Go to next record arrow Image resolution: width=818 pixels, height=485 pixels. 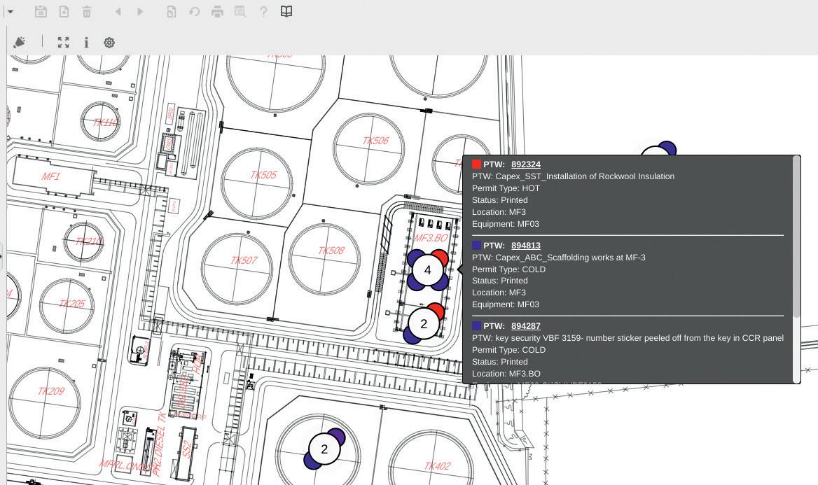pyautogui.click(x=140, y=12)
